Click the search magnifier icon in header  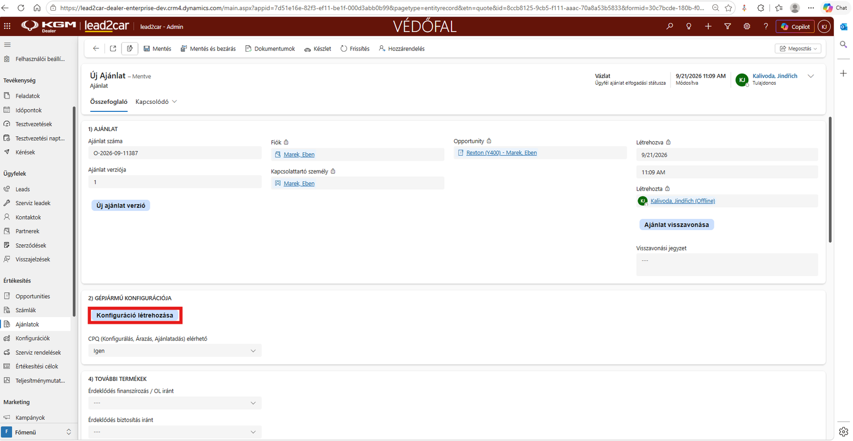[x=670, y=26]
